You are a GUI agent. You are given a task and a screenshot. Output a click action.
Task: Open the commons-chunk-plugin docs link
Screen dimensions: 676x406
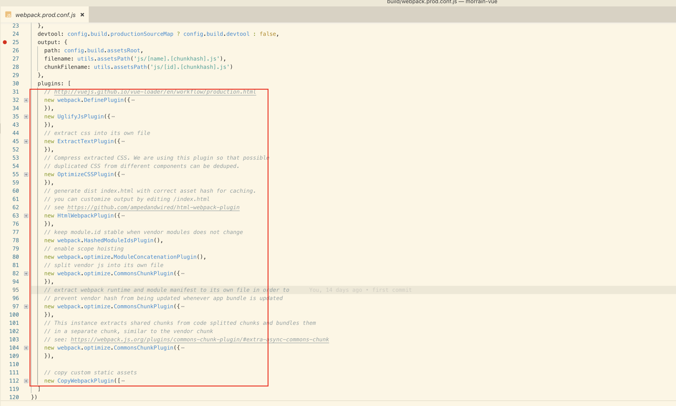tap(200, 339)
